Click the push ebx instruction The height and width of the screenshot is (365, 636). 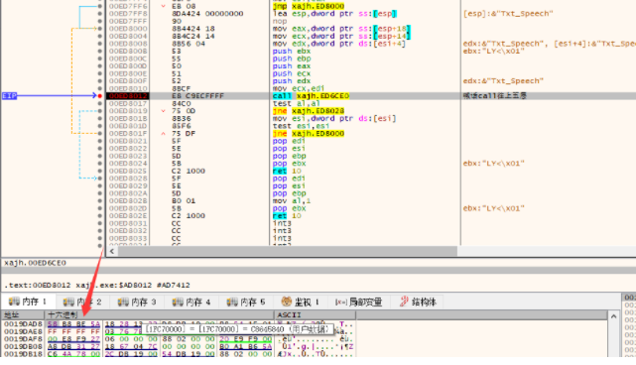pos(292,52)
